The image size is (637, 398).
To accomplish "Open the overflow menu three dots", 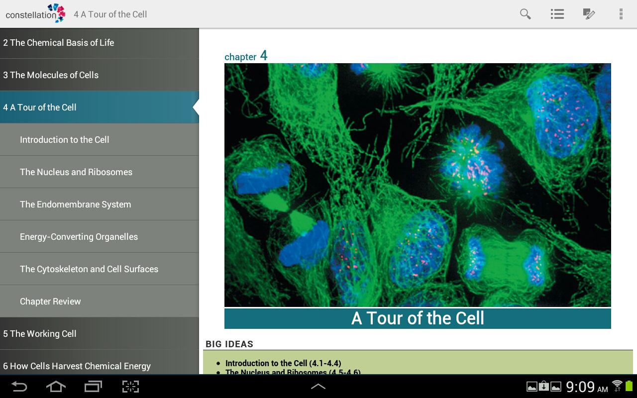I will pyautogui.click(x=621, y=14).
